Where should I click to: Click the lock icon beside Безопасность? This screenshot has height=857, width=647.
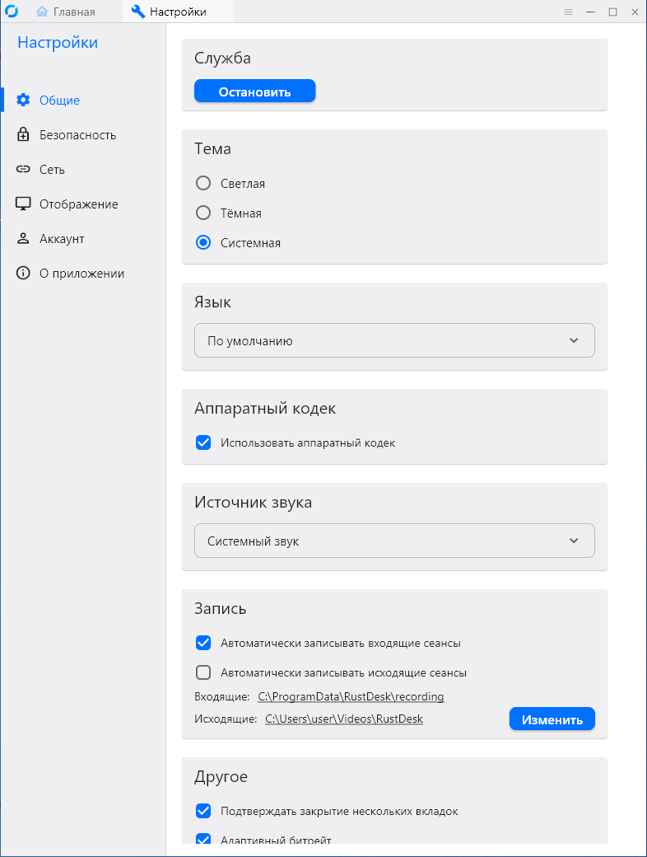(x=23, y=134)
